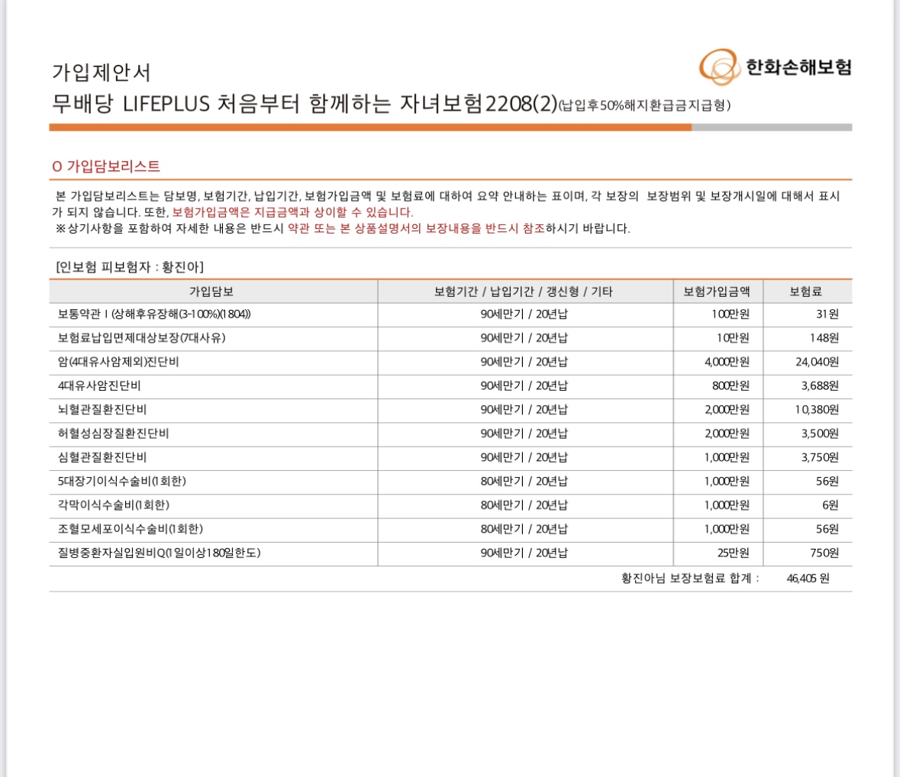Screen dimensions: 900x777
Task: Select the 4대유사암진단비 row name
Action: pos(99,385)
